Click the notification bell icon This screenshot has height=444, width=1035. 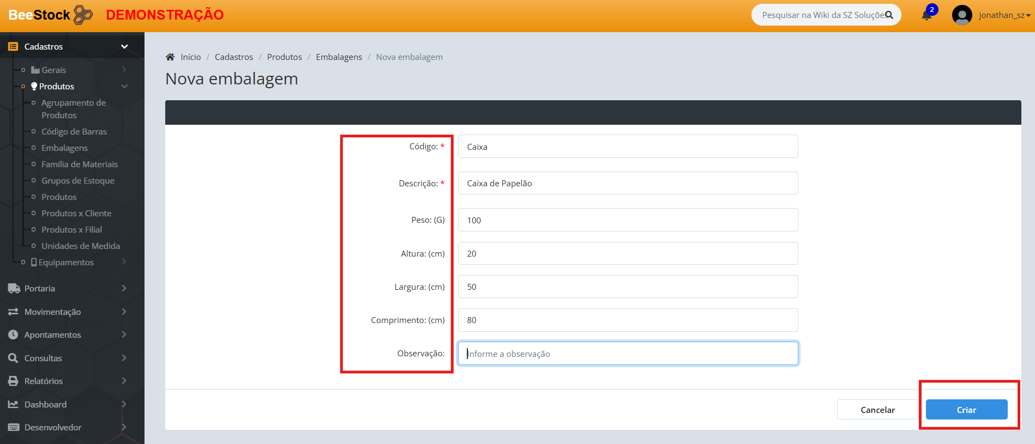point(926,15)
